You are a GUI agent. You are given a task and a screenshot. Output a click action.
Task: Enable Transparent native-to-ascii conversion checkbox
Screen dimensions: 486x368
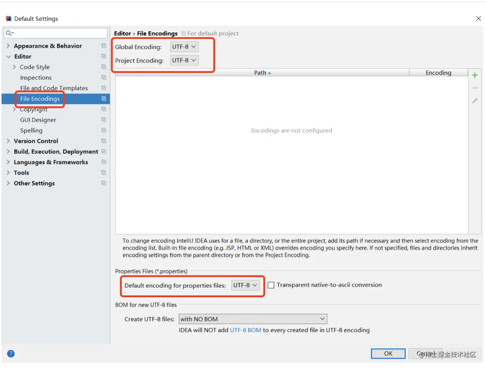coord(271,285)
